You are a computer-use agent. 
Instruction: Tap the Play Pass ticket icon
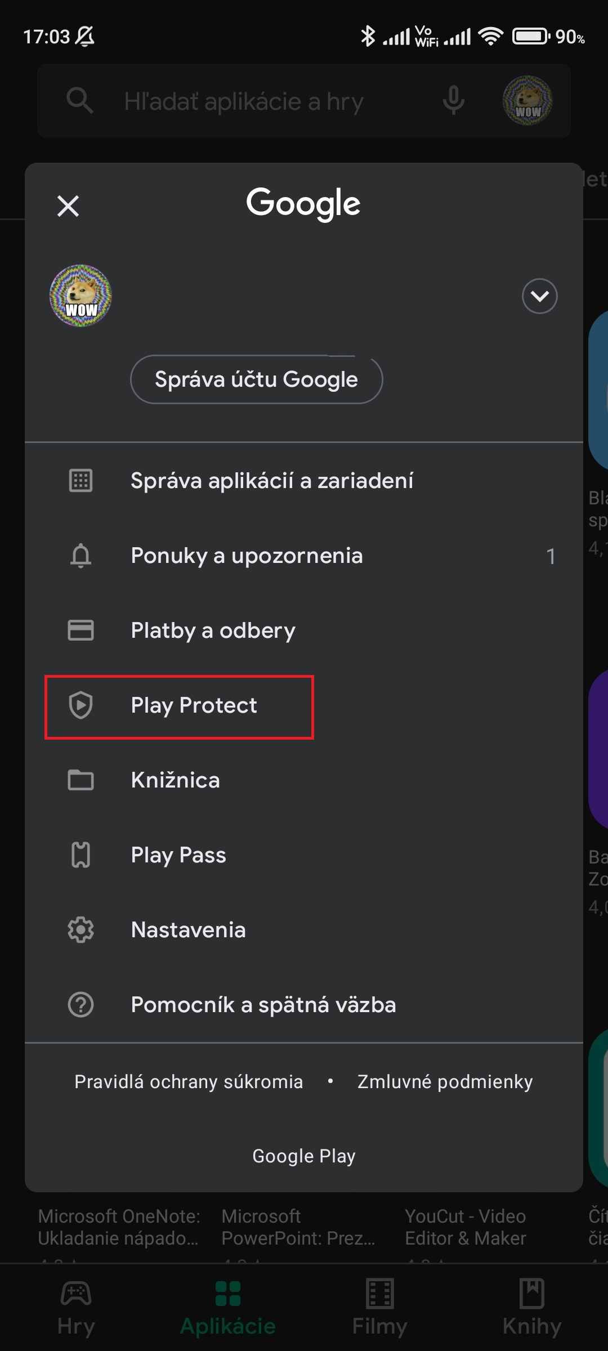click(81, 855)
